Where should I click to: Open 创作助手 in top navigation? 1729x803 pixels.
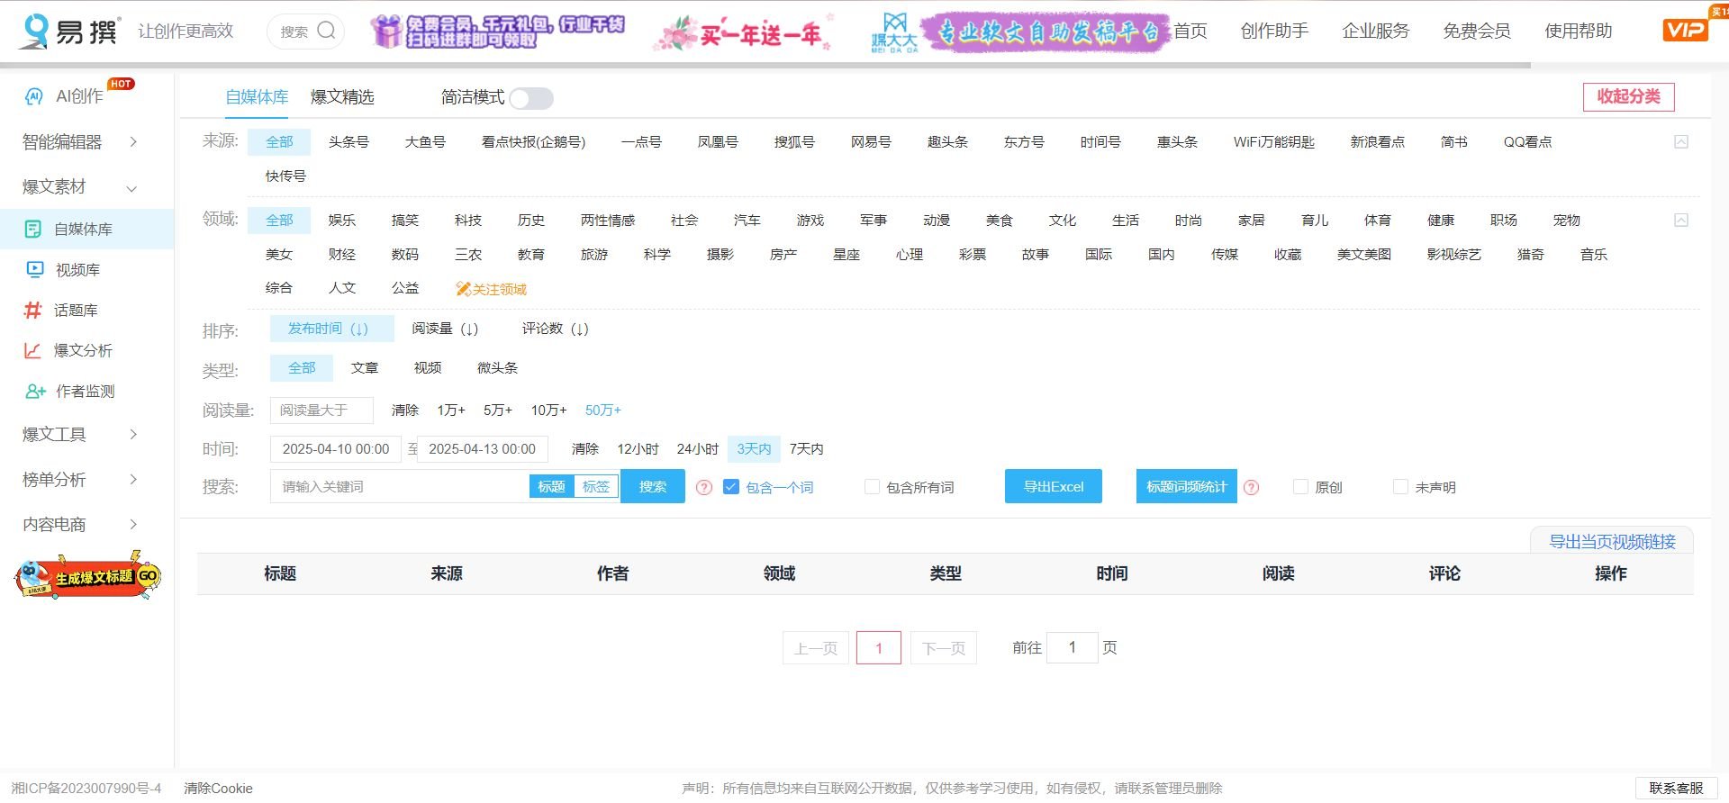point(1274,31)
